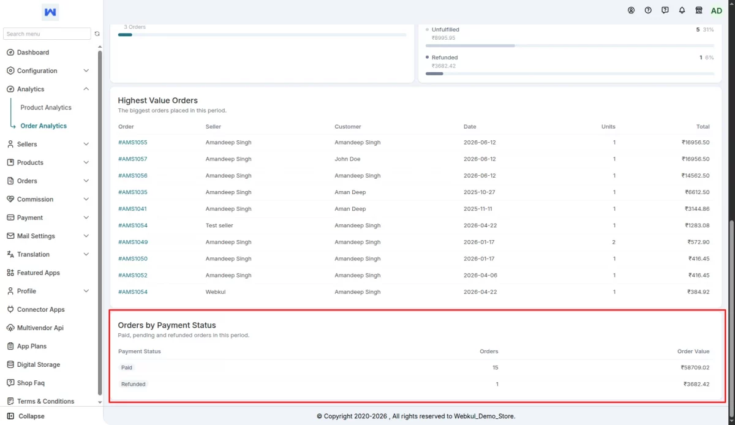
Task: Focus the Search menu field
Action: [47, 34]
